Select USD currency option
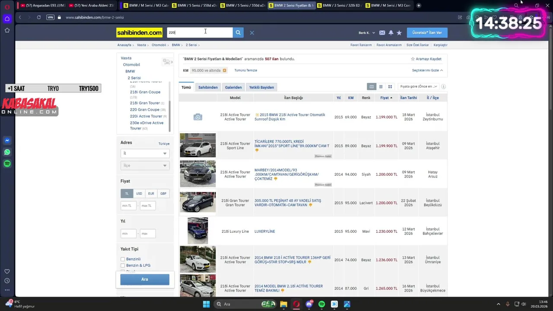The width and height of the screenshot is (553, 311). [139, 194]
